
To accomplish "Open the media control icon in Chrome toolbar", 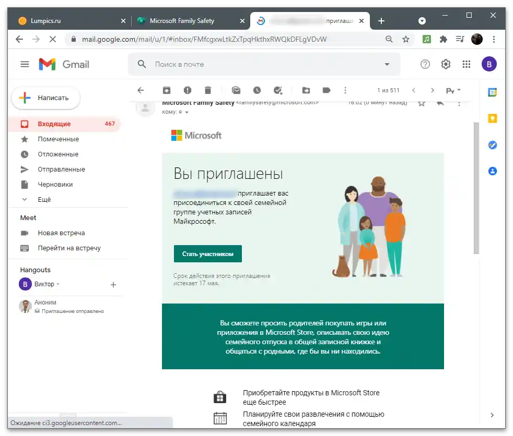I will pyautogui.click(x=460, y=40).
